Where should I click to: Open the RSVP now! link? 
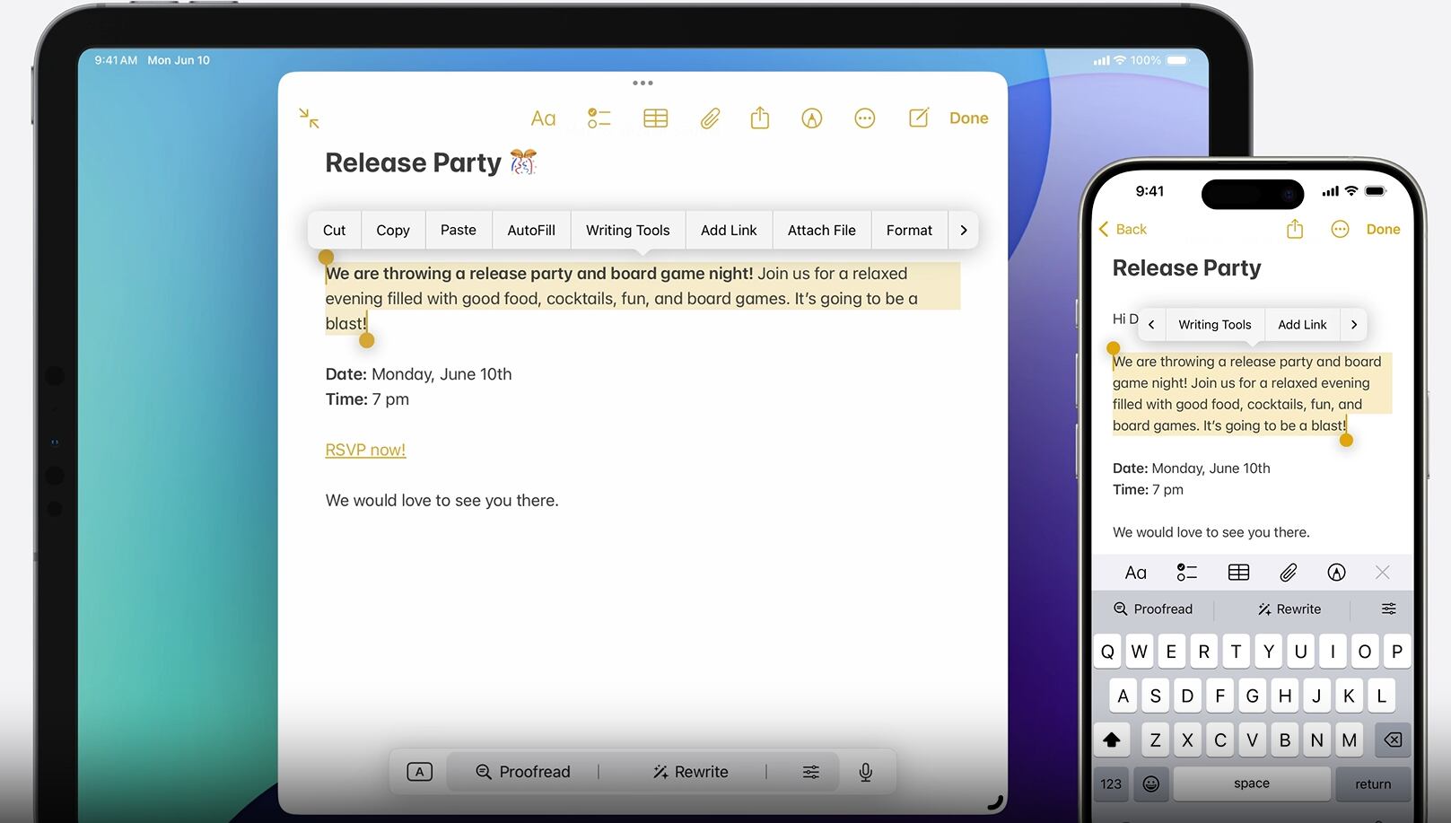(365, 450)
